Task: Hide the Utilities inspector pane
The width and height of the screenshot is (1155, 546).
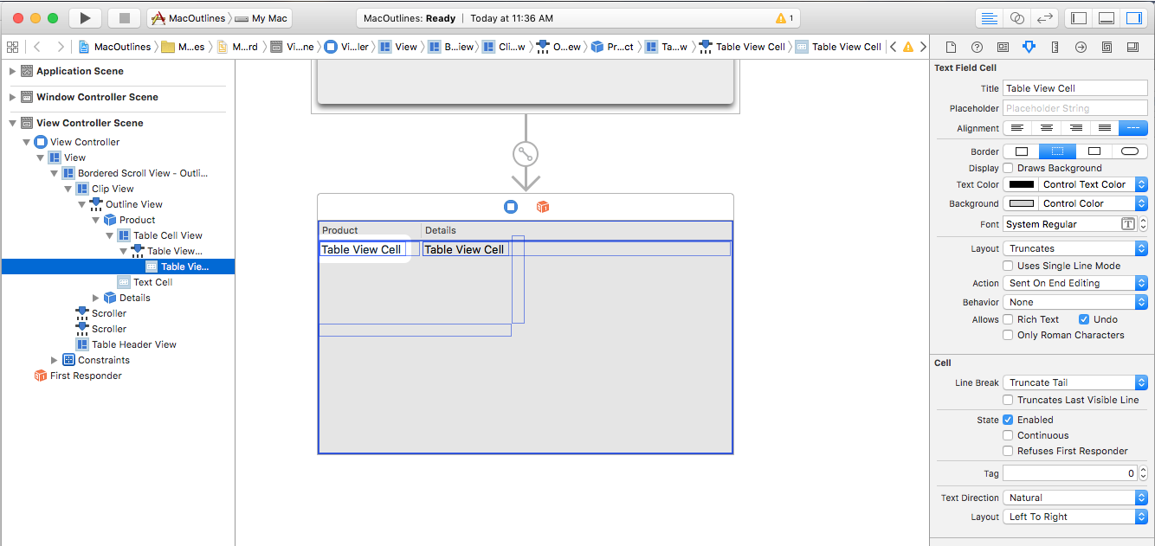Action: (1133, 18)
